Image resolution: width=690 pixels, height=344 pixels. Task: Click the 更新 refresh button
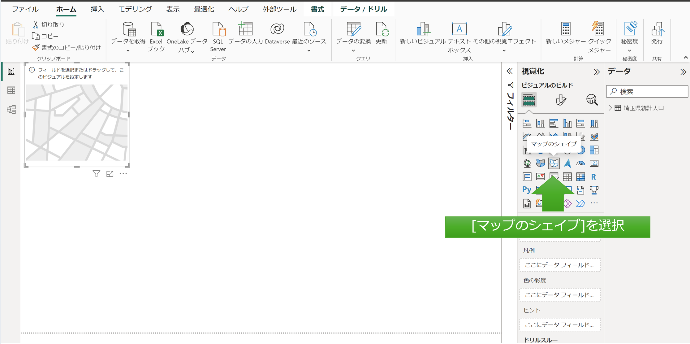tap(381, 33)
